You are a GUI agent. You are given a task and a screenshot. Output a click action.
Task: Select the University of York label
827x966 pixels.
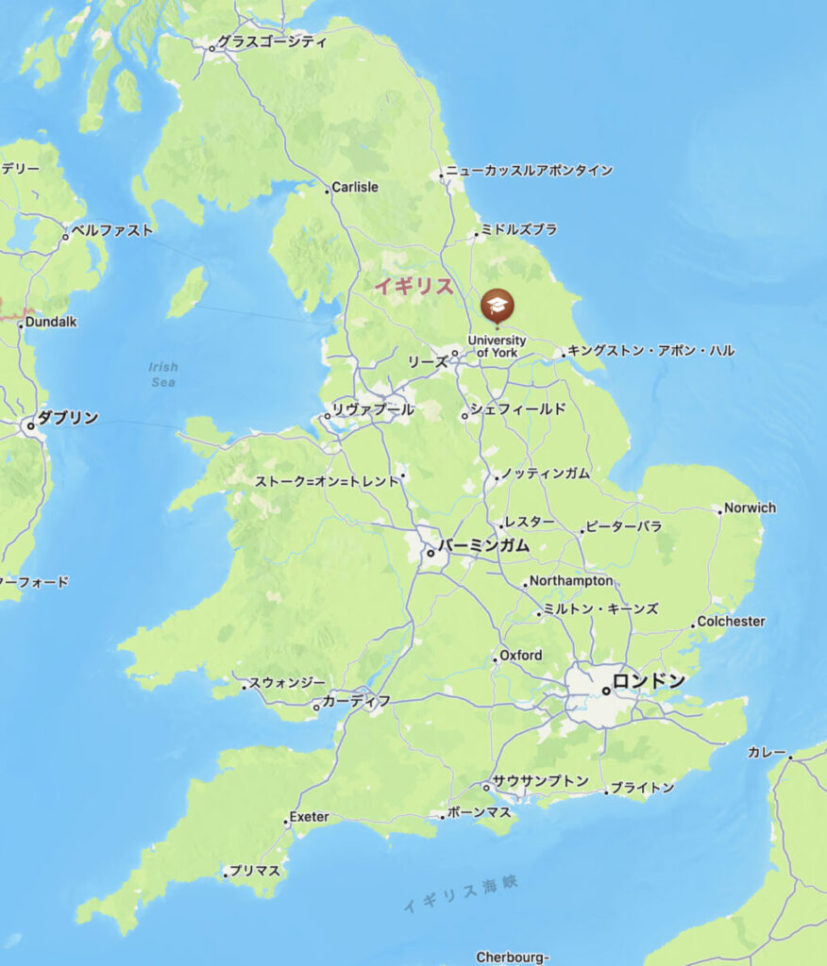point(497,346)
